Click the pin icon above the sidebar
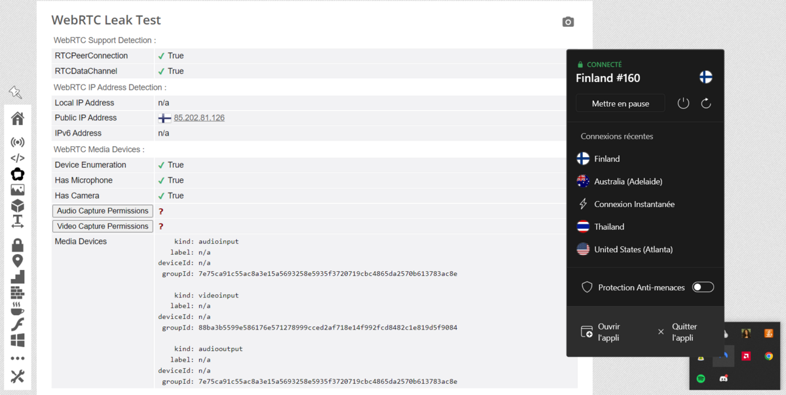Screen dimensions: 786x395 tap(15, 92)
